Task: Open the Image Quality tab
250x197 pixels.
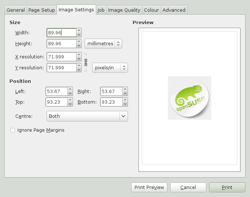Action: click(x=124, y=10)
